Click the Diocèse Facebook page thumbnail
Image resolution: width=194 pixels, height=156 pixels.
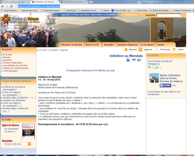click(154, 78)
